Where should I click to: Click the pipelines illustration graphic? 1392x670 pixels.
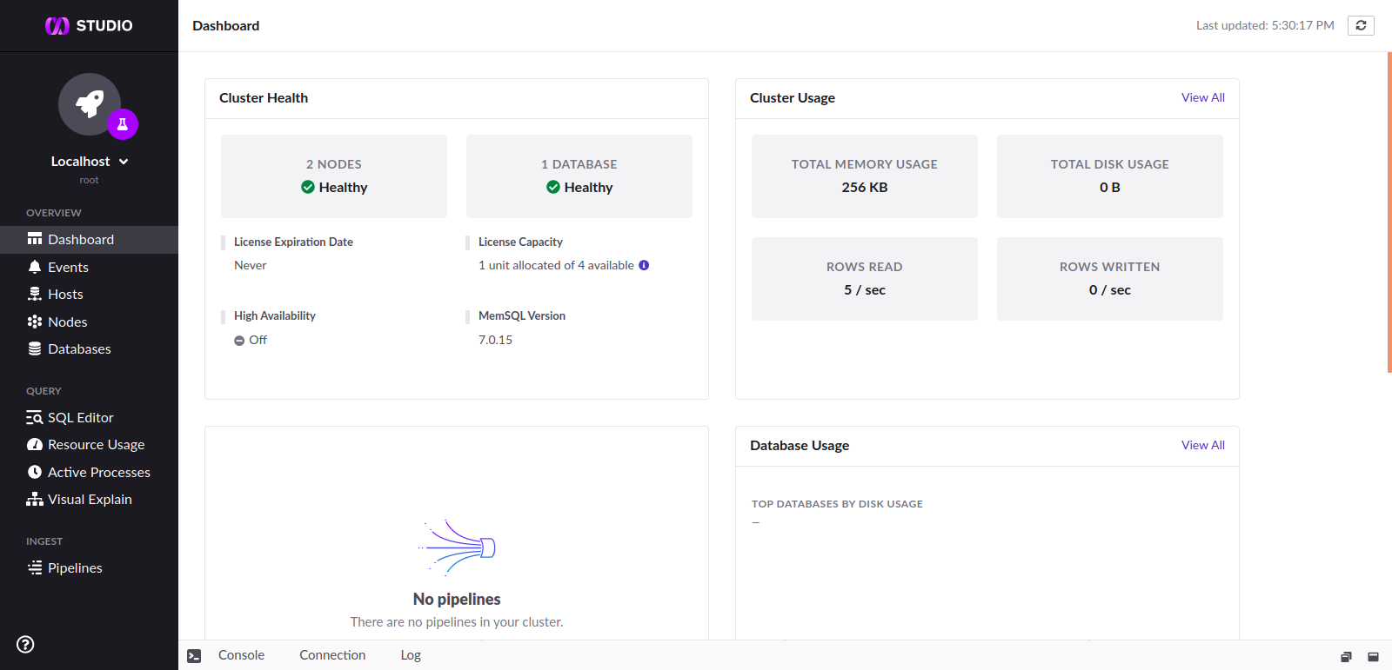coord(457,547)
